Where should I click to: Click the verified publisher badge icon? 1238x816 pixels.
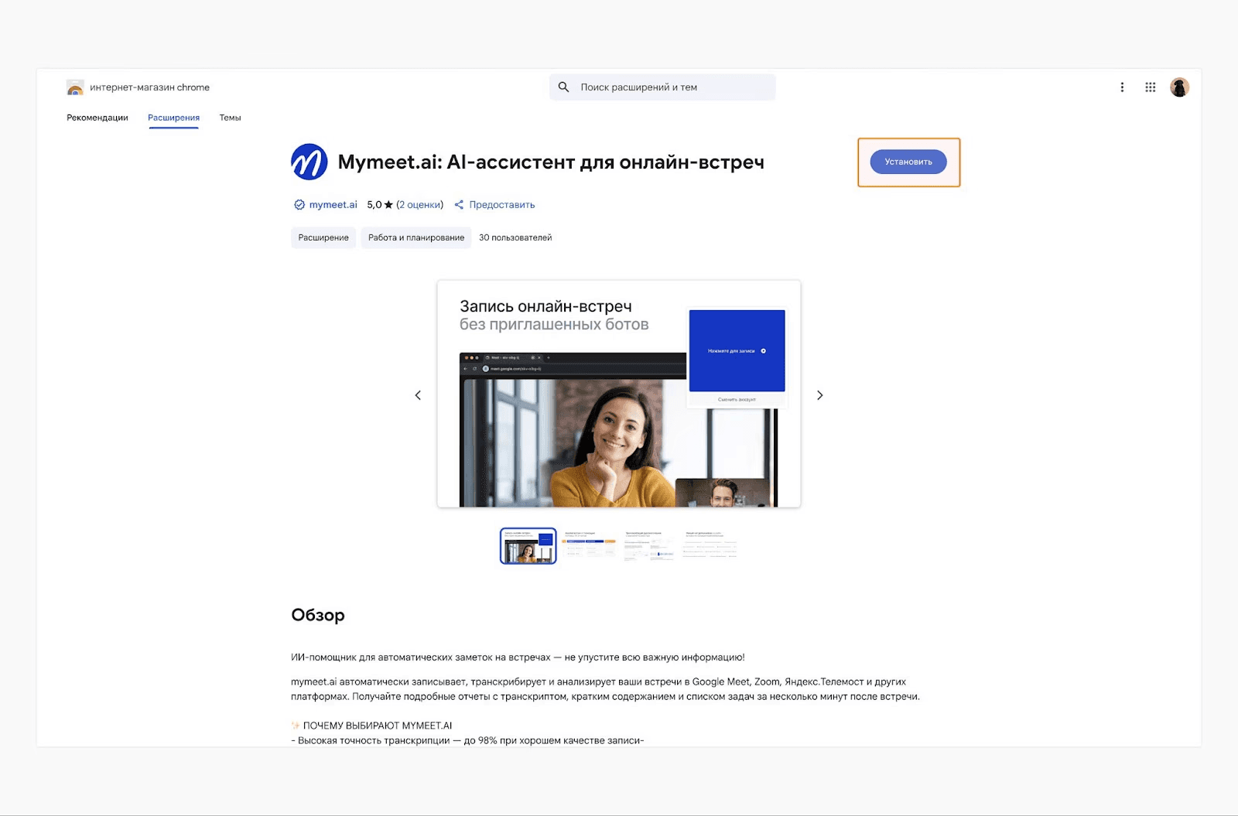(299, 205)
